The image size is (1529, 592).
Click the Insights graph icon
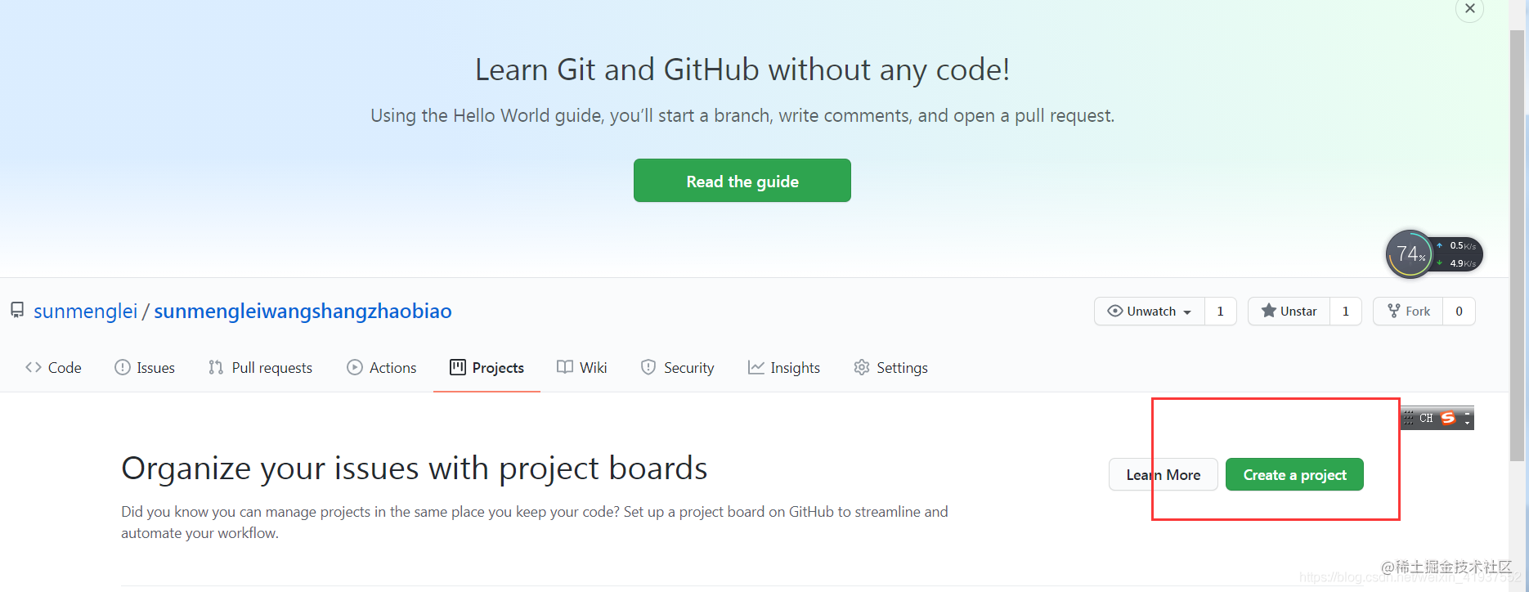[756, 367]
